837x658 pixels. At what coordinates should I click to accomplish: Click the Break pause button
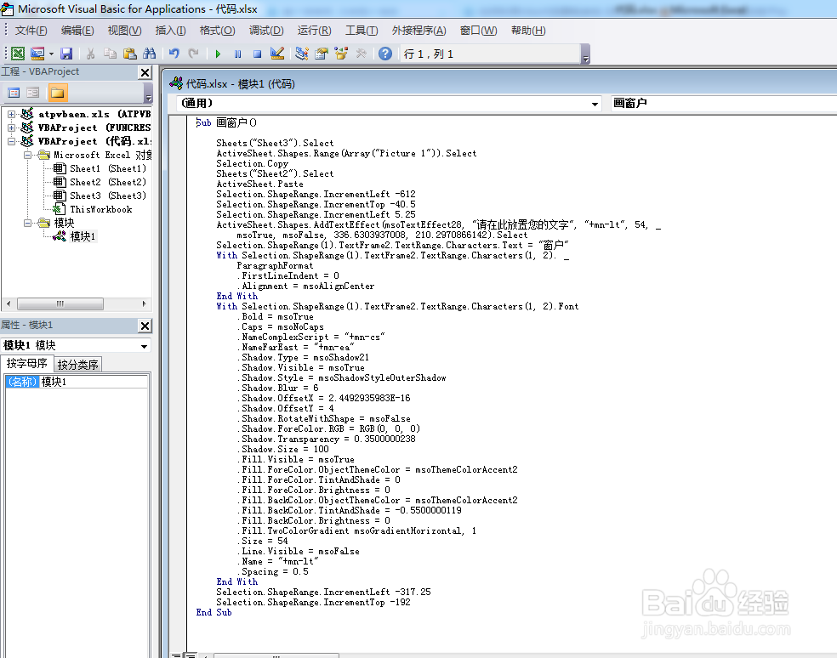(x=237, y=54)
